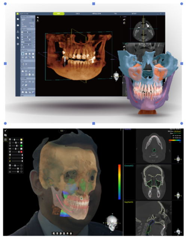Screen dimensions: 187x242
Task: Click the vertical rainbow color scale bar
Action: pos(119,182)
